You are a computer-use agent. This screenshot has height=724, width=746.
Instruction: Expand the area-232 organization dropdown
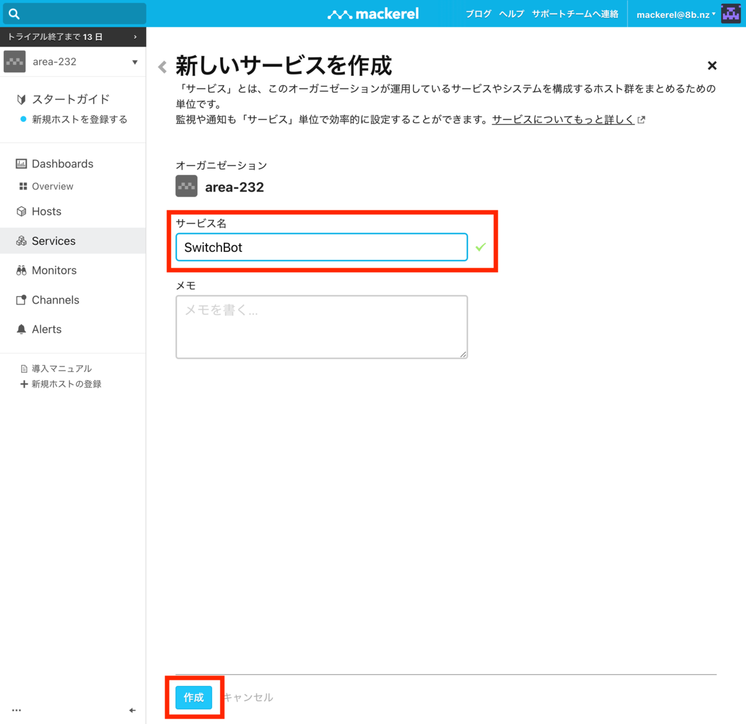coord(135,62)
